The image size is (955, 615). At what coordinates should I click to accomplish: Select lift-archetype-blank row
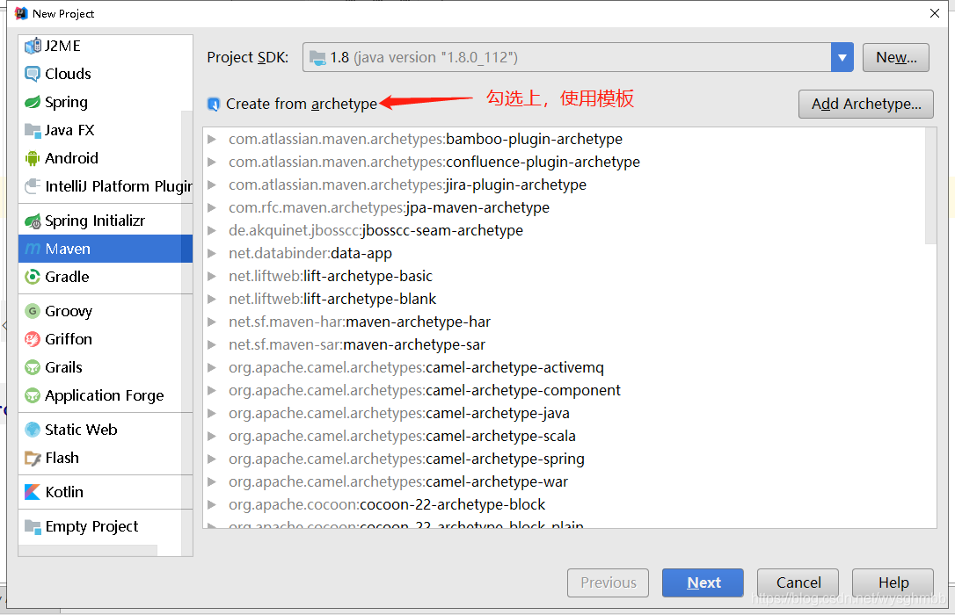tap(565, 300)
